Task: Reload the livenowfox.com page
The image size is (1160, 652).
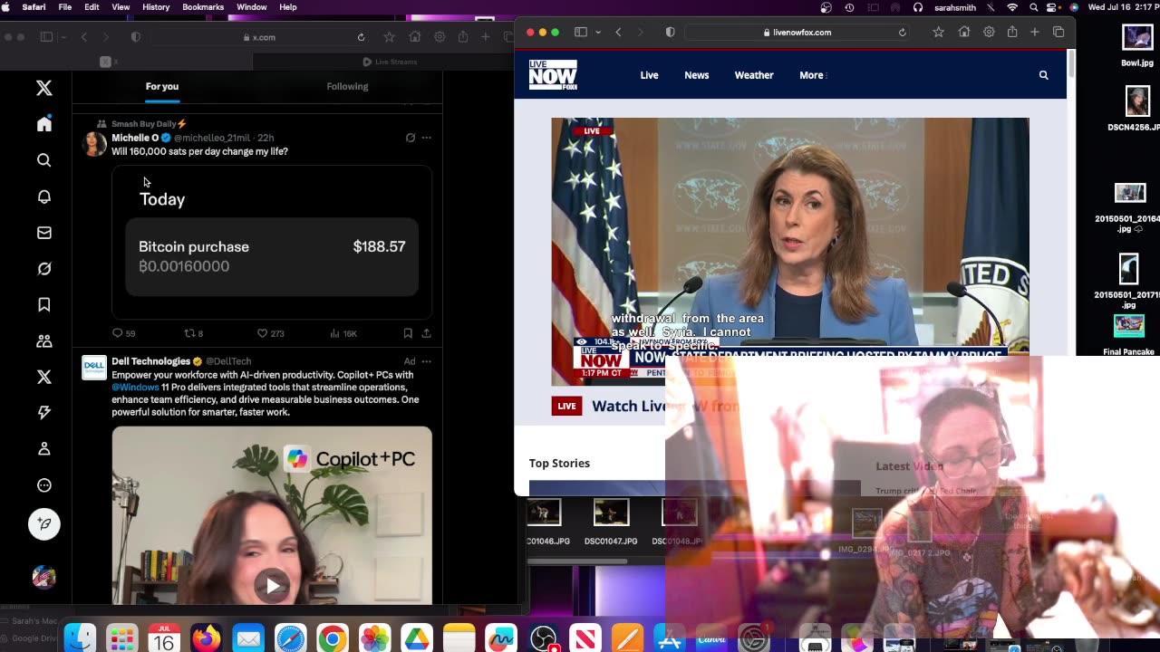Action: [x=902, y=33]
